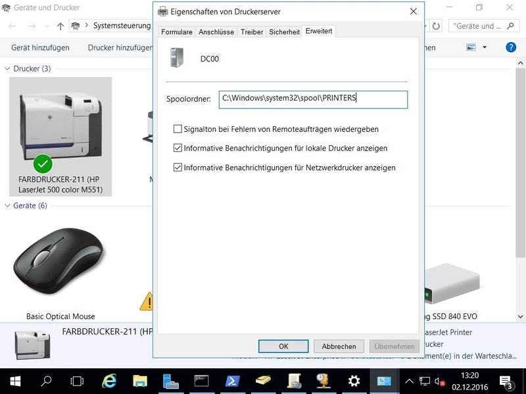Switch to the Formulare tab
Image resolution: width=526 pixels, height=394 pixels.
point(177,32)
